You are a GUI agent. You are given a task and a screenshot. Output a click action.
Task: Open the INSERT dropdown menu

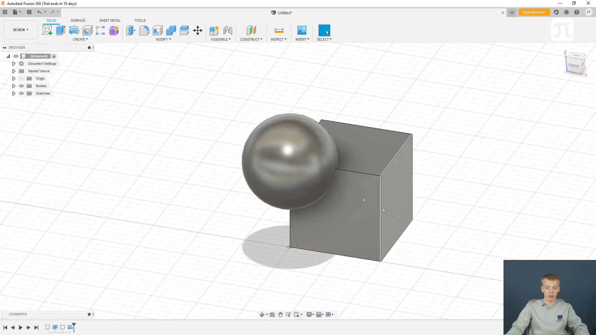point(302,39)
